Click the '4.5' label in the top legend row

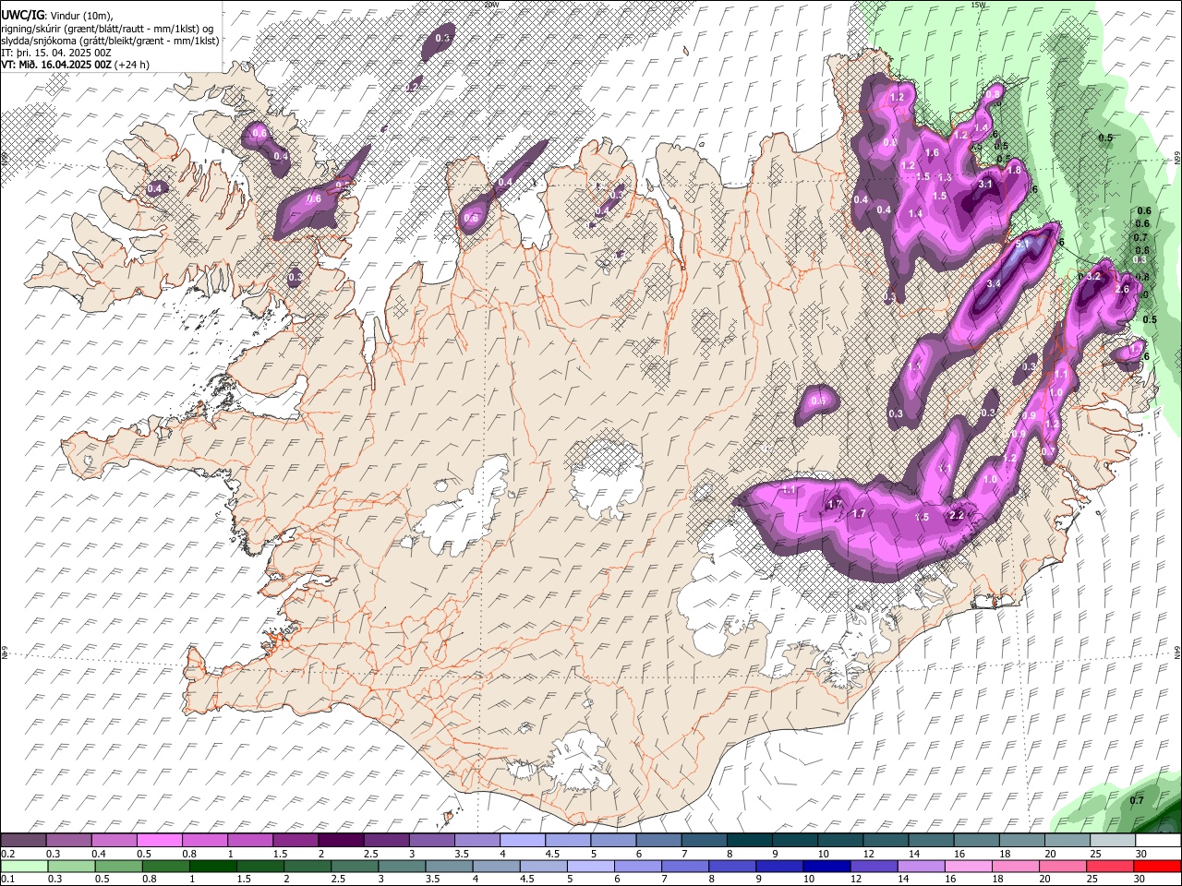552,854
